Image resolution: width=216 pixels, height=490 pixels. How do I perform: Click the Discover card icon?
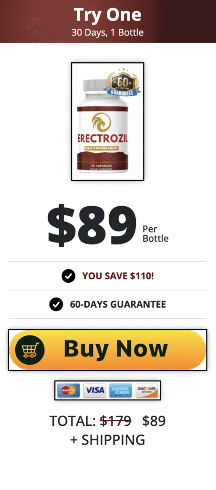click(x=146, y=390)
